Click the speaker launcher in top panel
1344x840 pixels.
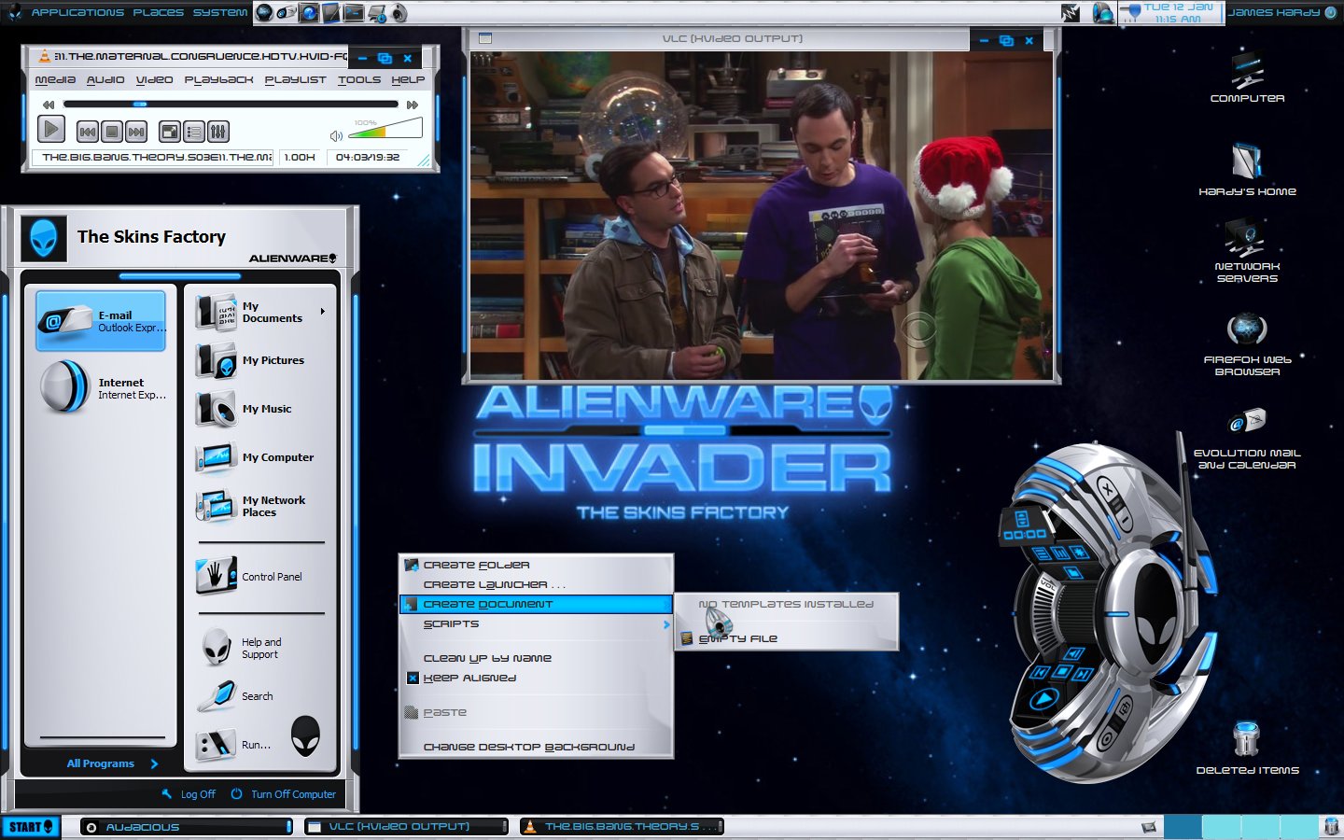tap(399, 13)
